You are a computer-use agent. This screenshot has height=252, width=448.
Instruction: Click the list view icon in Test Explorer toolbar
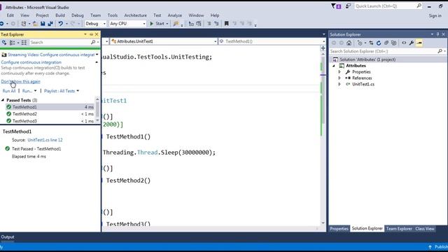tap(24, 43)
